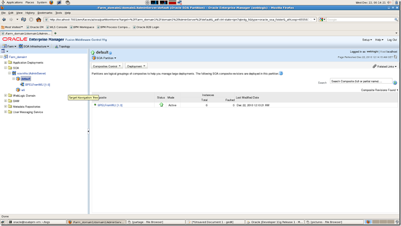Expand the Metadata Repositories folder

[x=6, y=106]
